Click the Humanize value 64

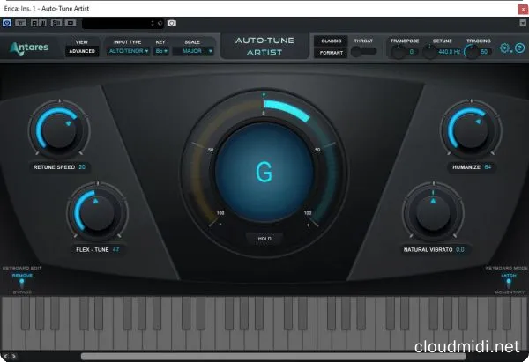pyautogui.click(x=488, y=166)
